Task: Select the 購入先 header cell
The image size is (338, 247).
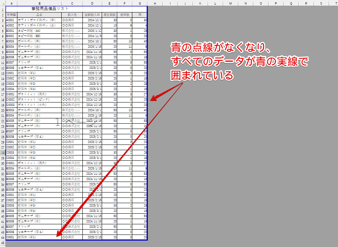Action: coord(72,14)
